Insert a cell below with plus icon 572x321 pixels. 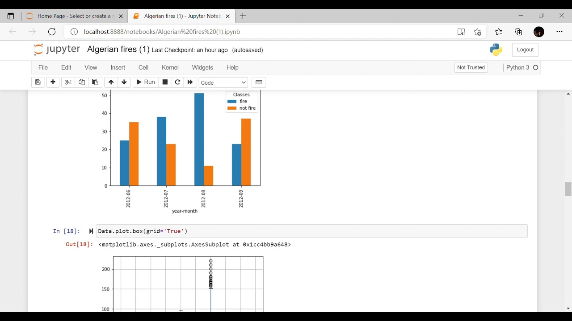click(x=53, y=82)
